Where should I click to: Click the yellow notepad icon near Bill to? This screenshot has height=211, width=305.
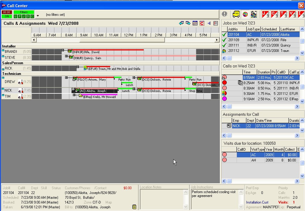coord(134,207)
